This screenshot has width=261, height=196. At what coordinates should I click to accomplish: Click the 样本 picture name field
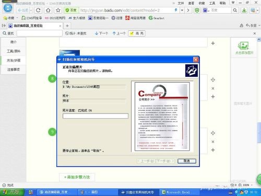coord(94,101)
